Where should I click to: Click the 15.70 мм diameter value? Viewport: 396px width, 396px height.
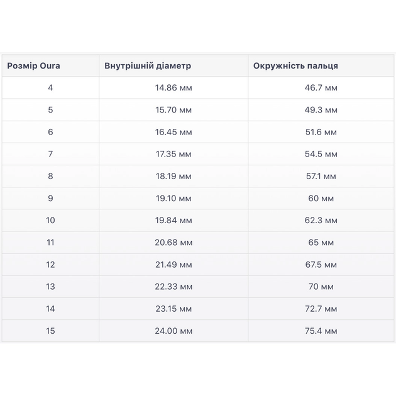point(173,110)
